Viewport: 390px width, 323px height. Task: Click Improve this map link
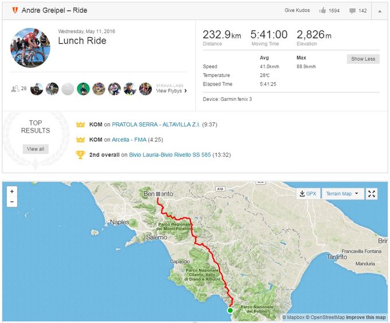[366, 317]
